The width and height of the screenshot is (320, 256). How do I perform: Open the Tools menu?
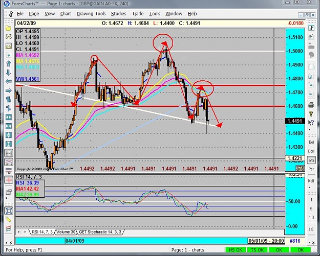coord(155,14)
